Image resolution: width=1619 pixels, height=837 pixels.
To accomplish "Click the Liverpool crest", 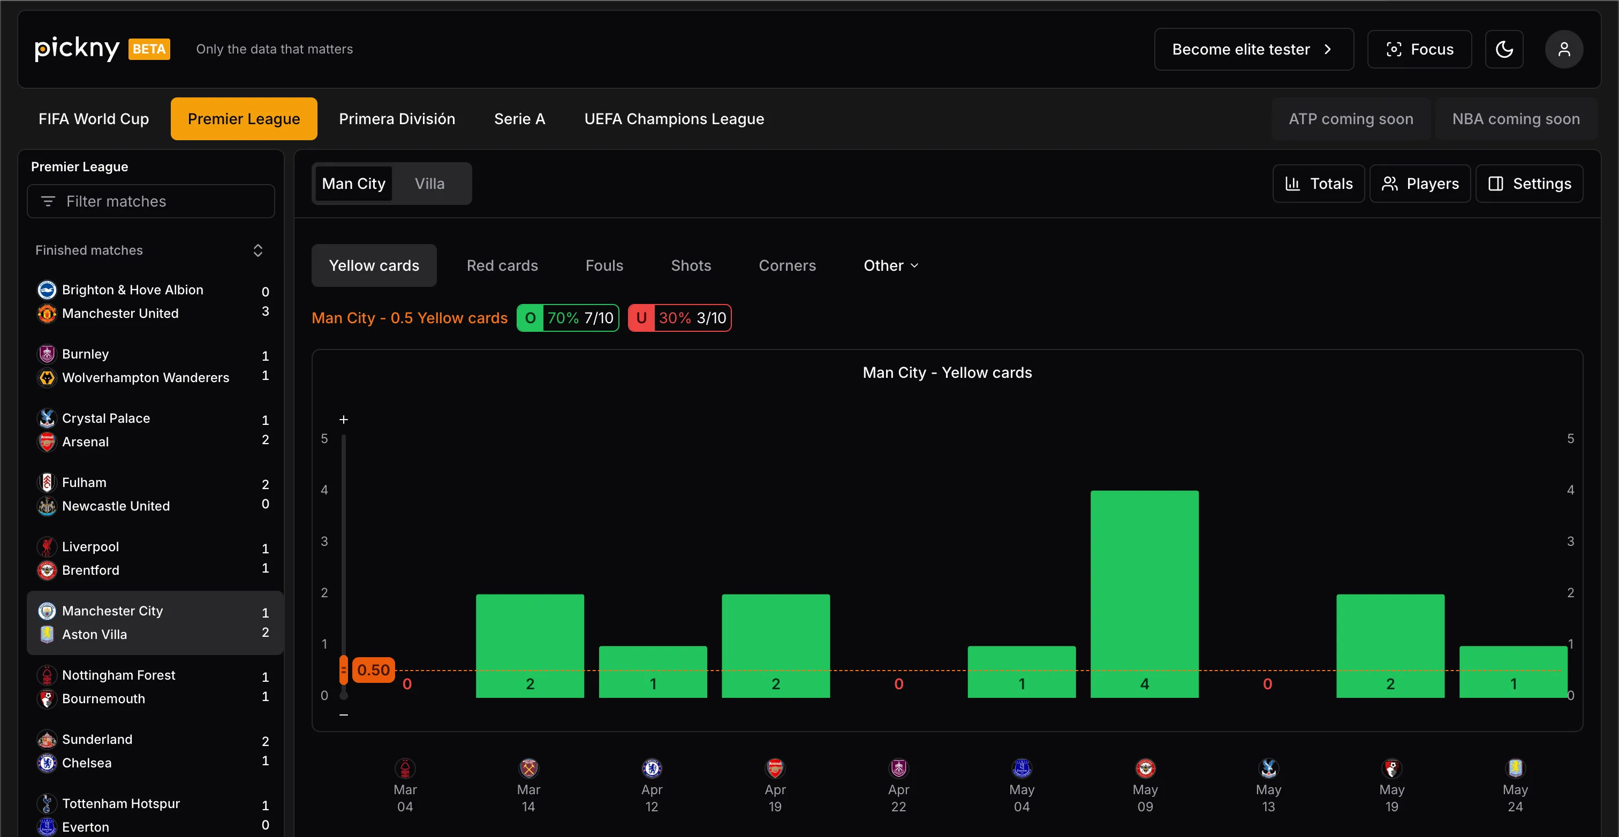I will tap(47, 547).
